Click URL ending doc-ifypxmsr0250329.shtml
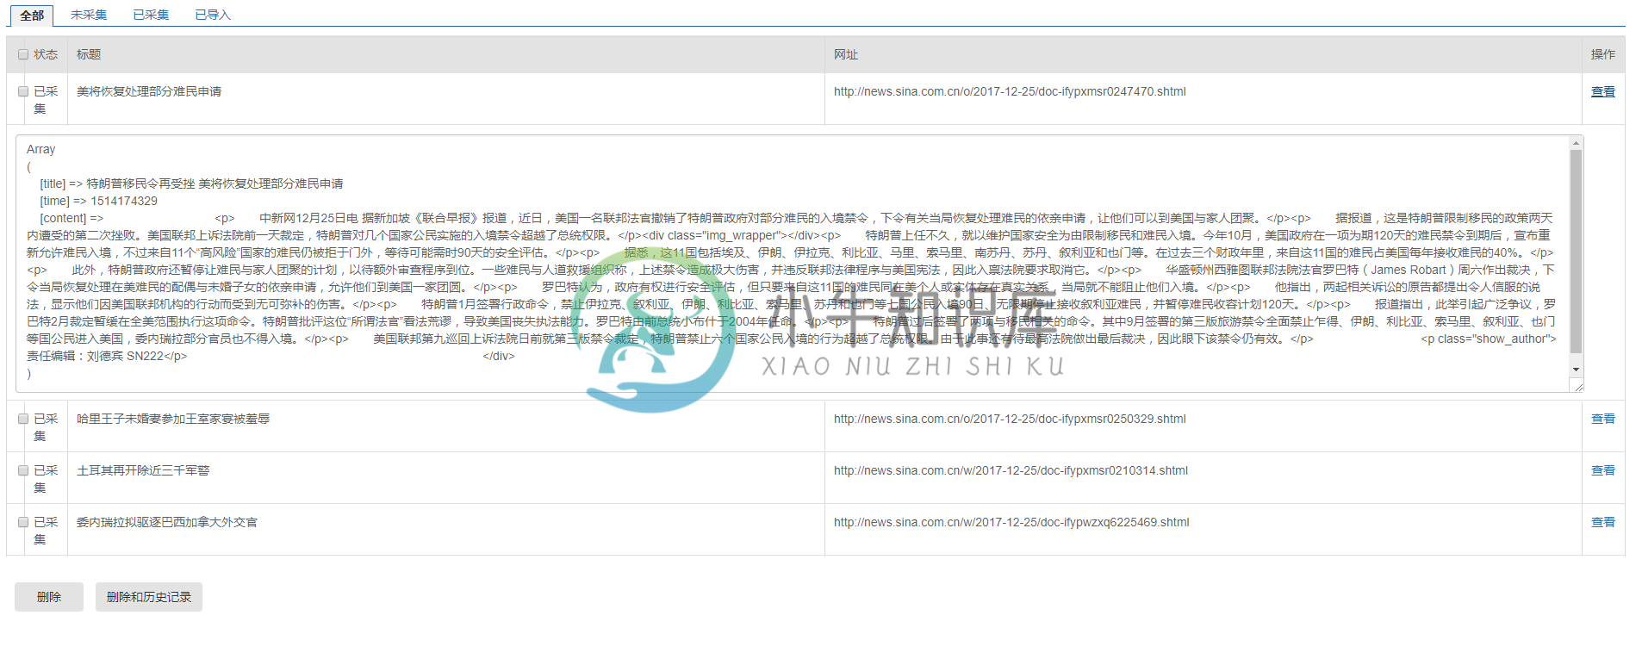Viewport: 1642px width, 659px height. (x=1010, y=419)
